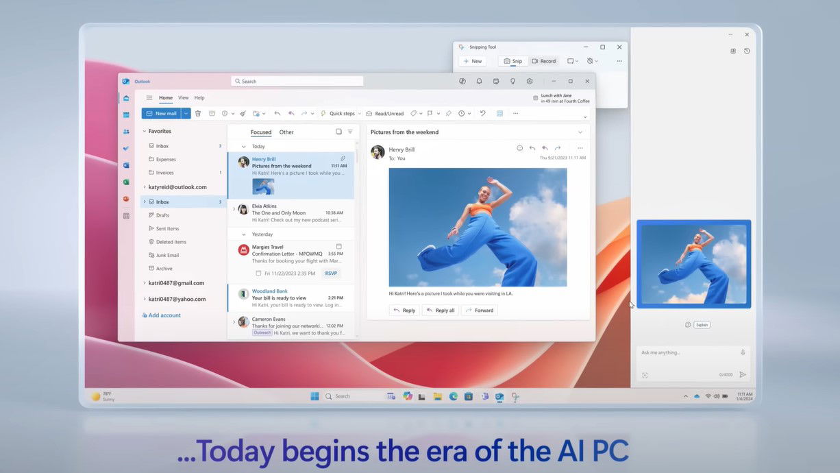Viewport: 840px width, 473px height.
Task: Open the To Do checkmark icon in left rail
Action: click(126, 148)
